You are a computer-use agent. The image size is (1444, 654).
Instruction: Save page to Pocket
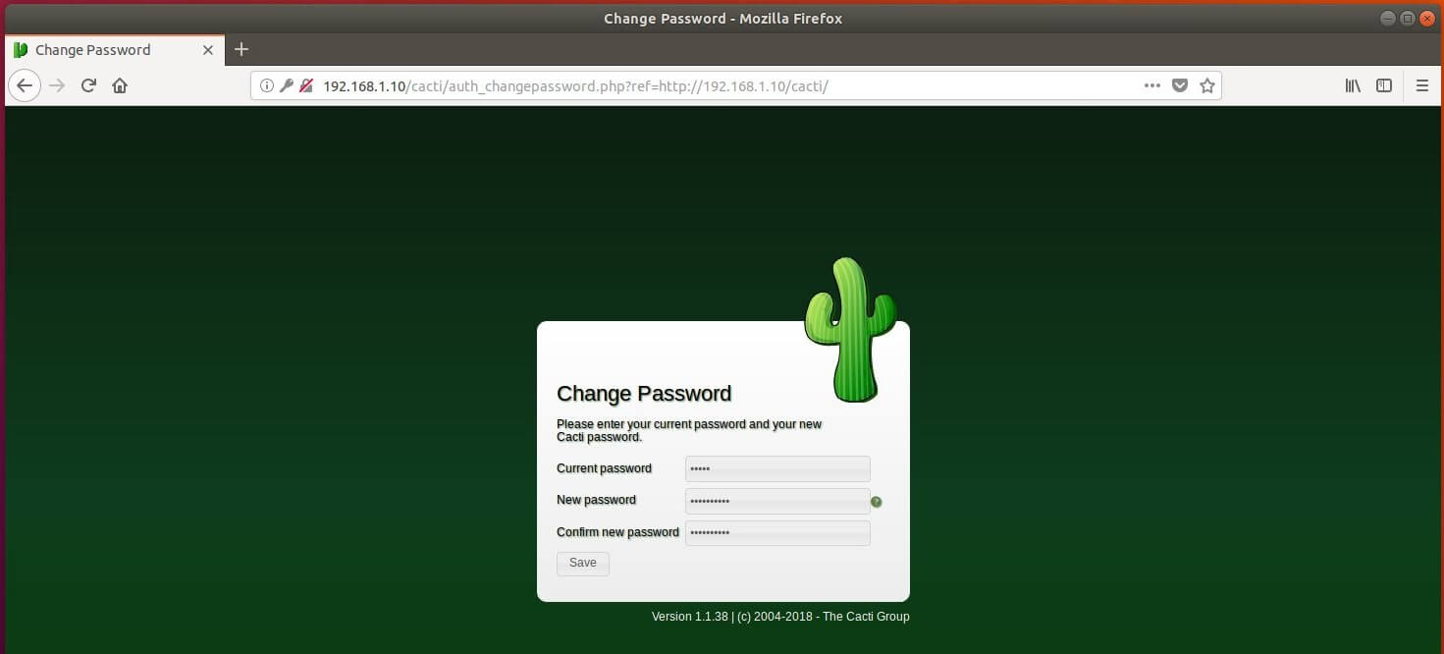[x=1180, y=85]
